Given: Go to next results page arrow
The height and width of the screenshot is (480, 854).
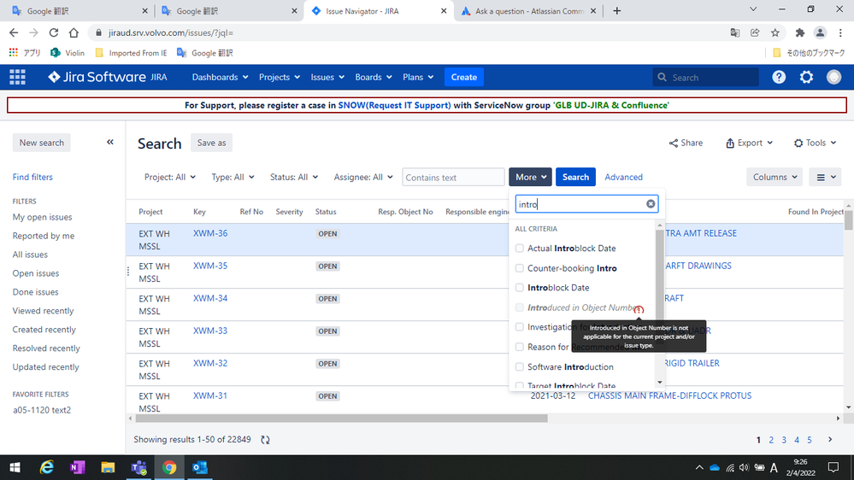Looking at the screenshot, I should tap(830, 439).
